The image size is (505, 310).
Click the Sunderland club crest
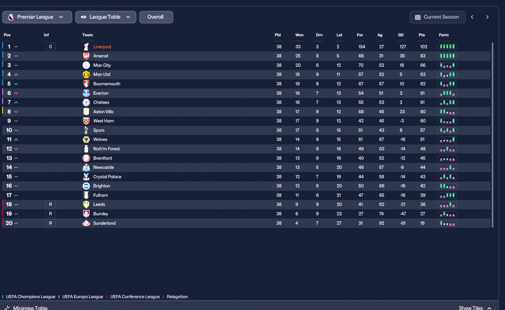(x=86, y=223)
